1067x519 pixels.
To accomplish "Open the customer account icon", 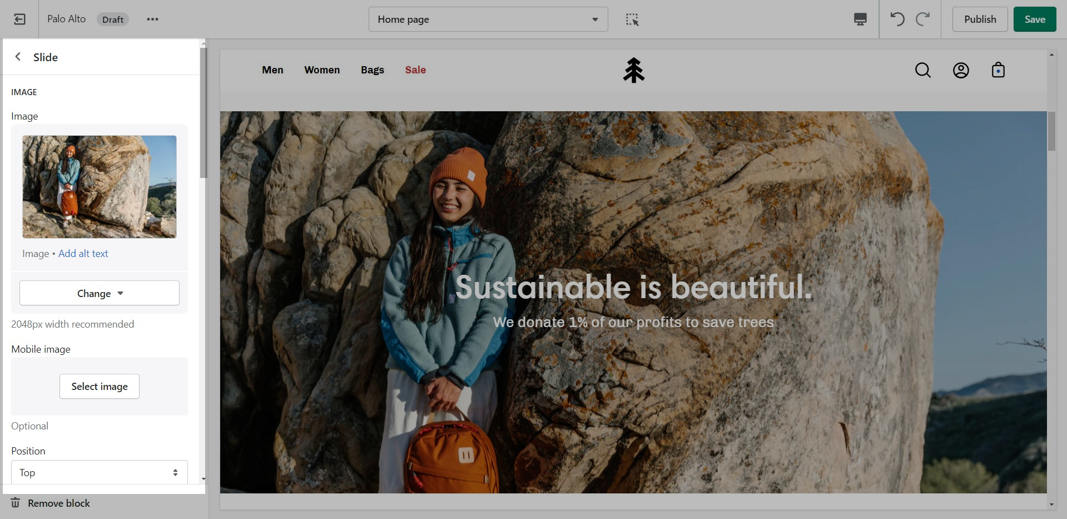I will (x=961, y=70).
